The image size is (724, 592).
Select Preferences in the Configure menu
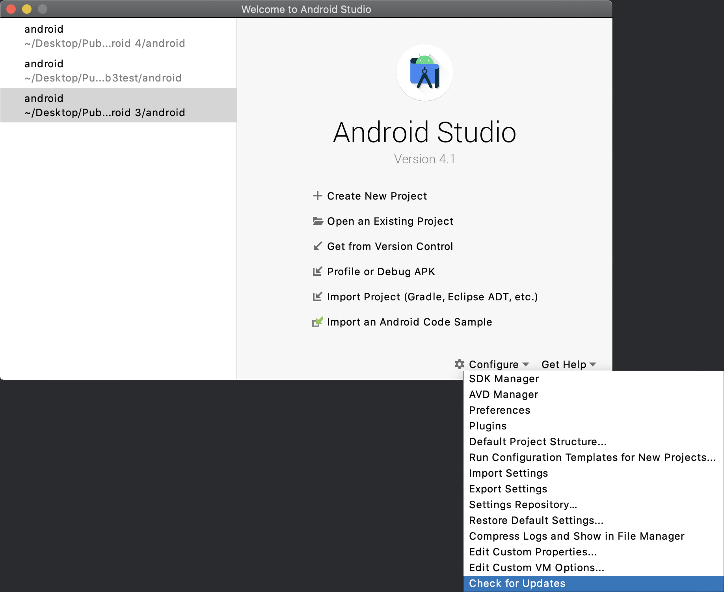click(594, 410)
